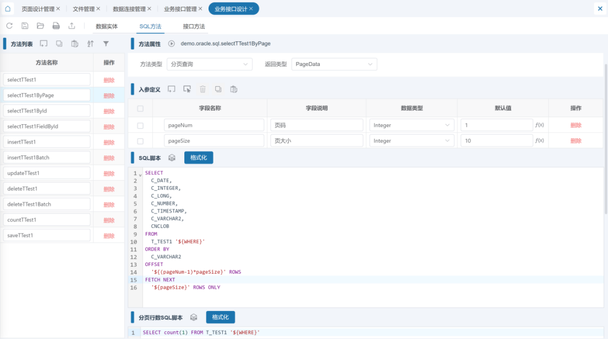Select selectTTest1ById method
This screenshot has width=608, height=339.
(x=47, y=110)
